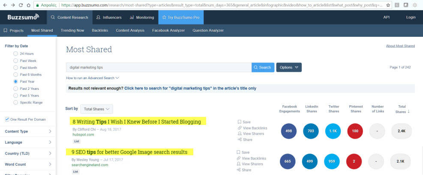View Sharers for 8 Writing Tips article
This screenshot has width=423, height=175.
[251, 133]
